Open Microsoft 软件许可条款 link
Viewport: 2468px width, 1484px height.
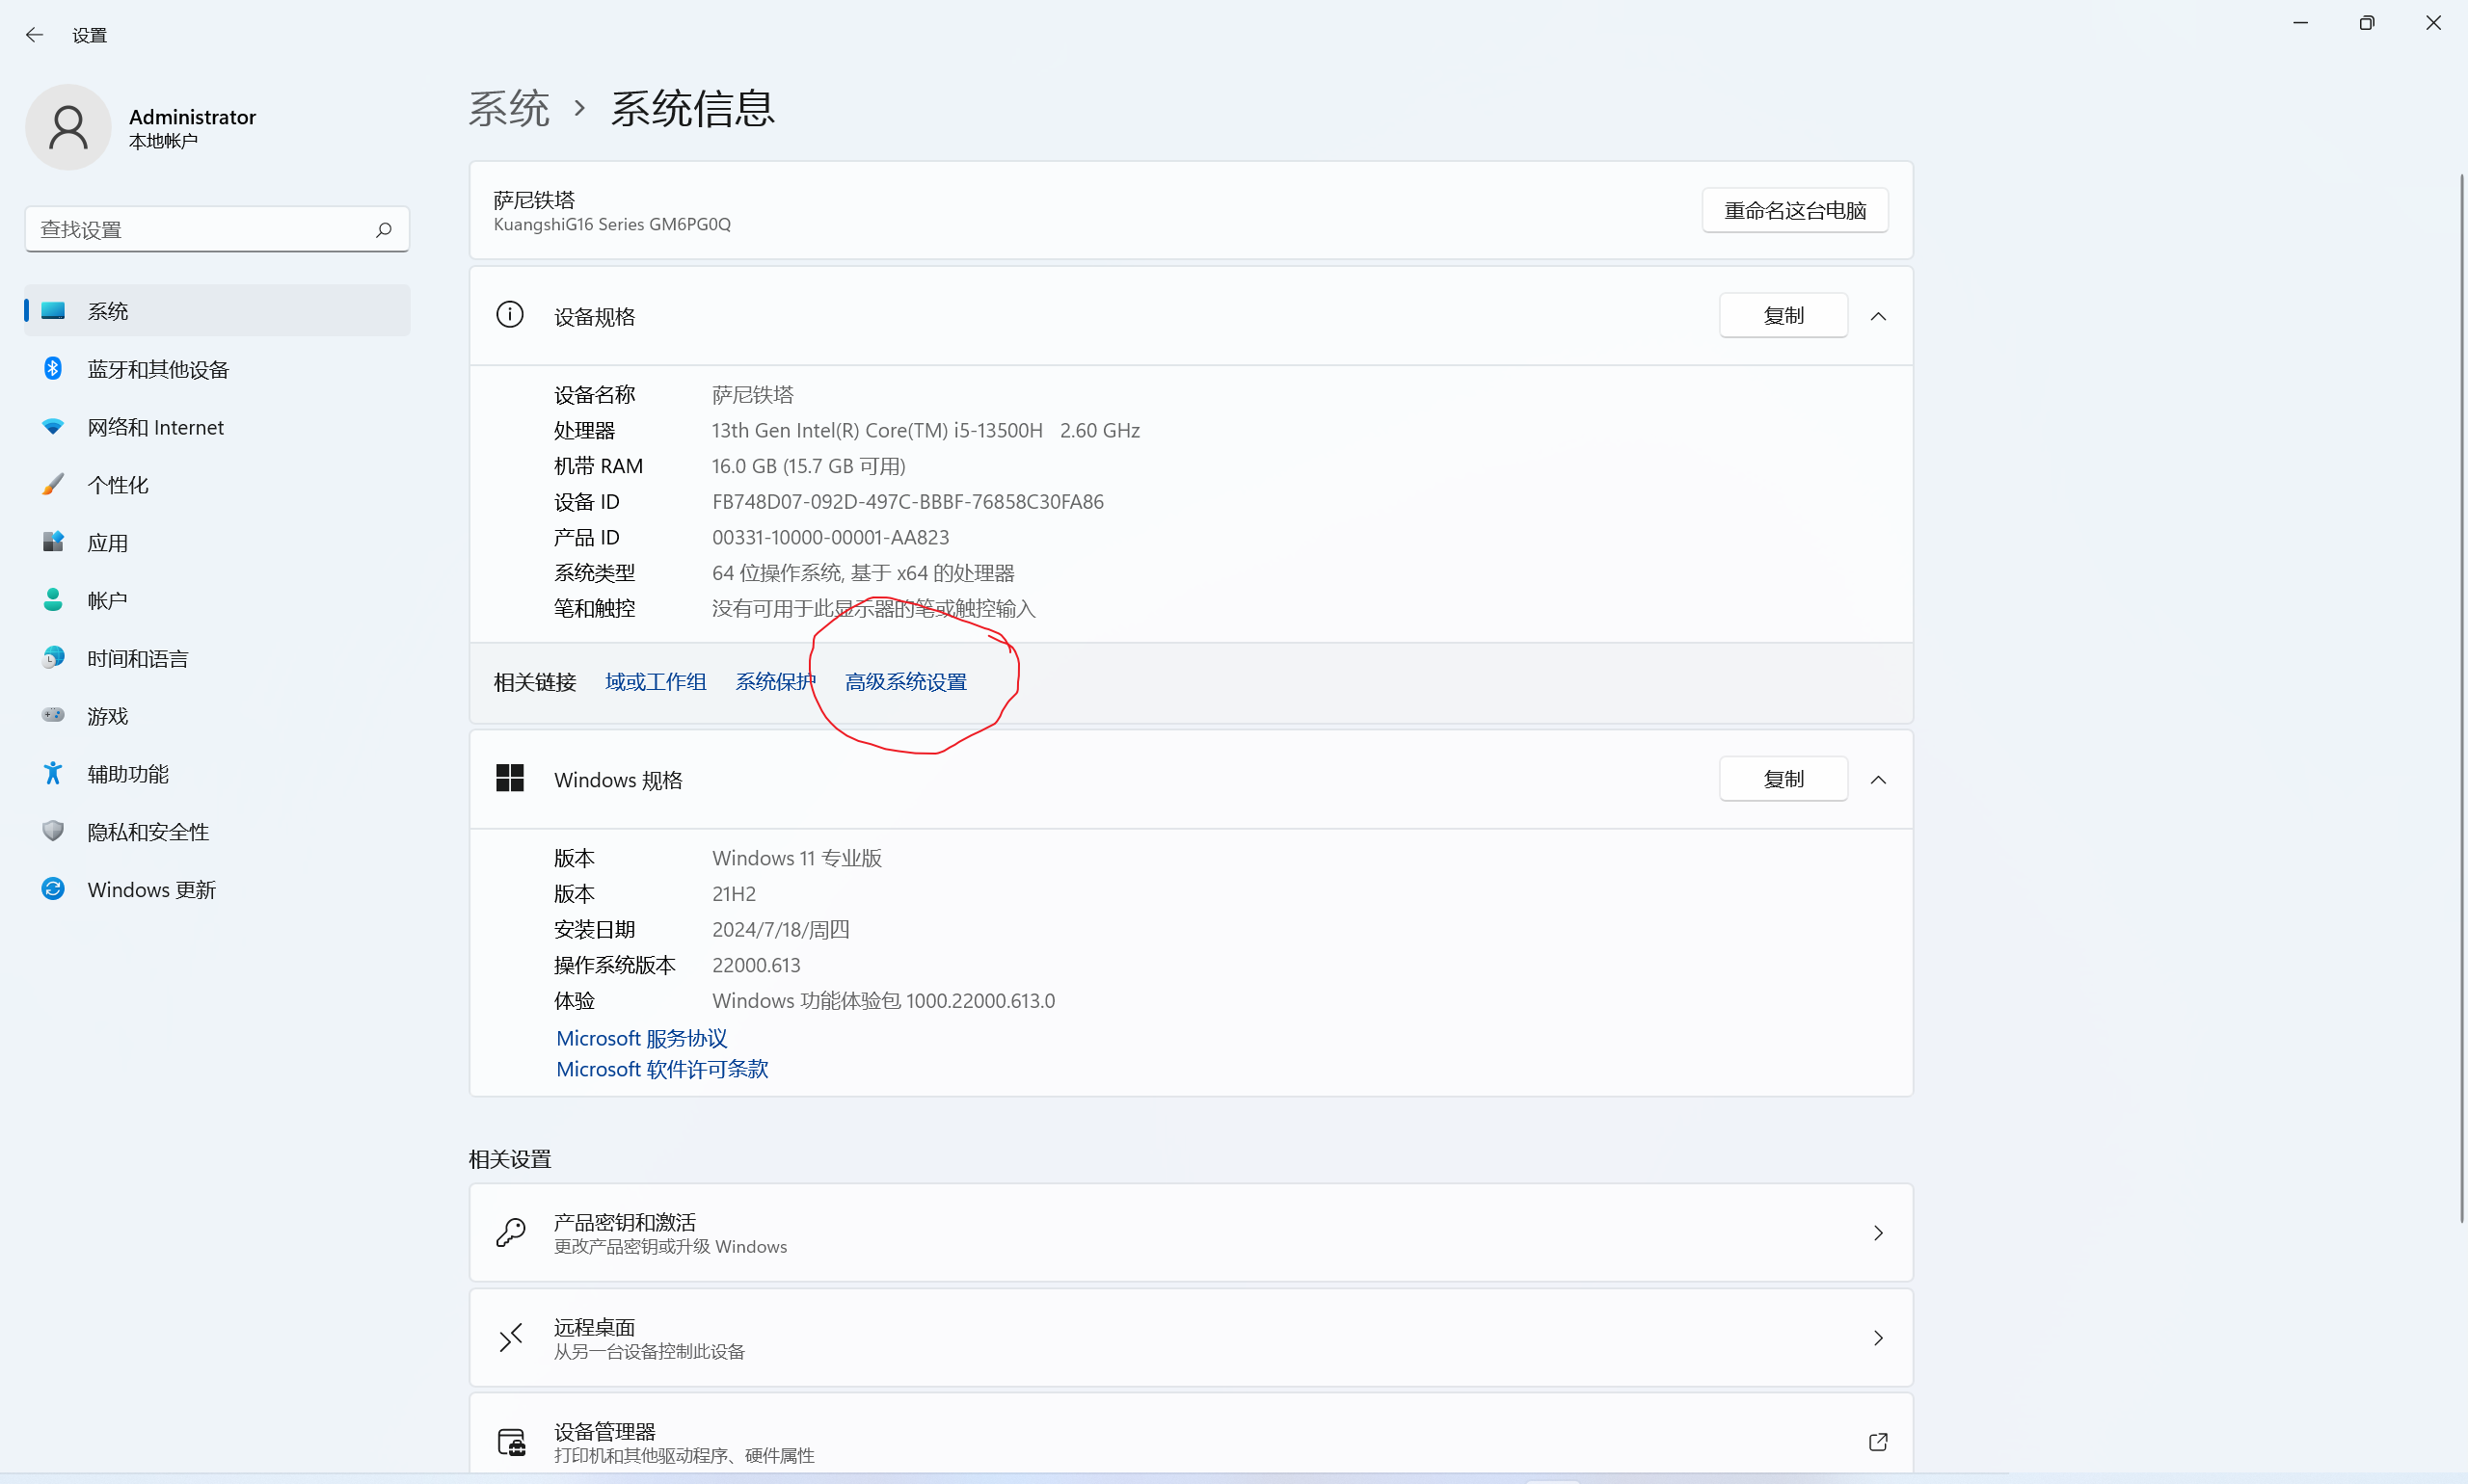point(662,1069)
